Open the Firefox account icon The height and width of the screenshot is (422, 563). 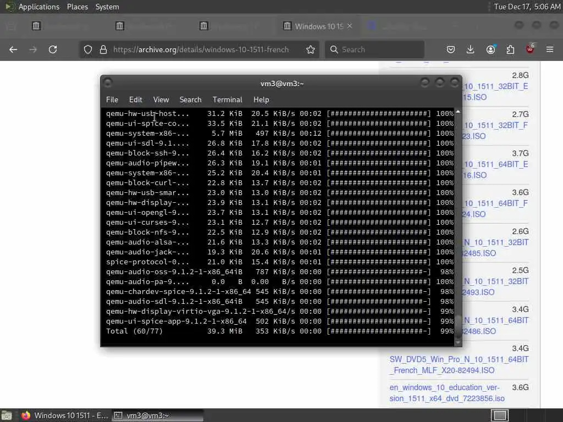coord(490,49)
